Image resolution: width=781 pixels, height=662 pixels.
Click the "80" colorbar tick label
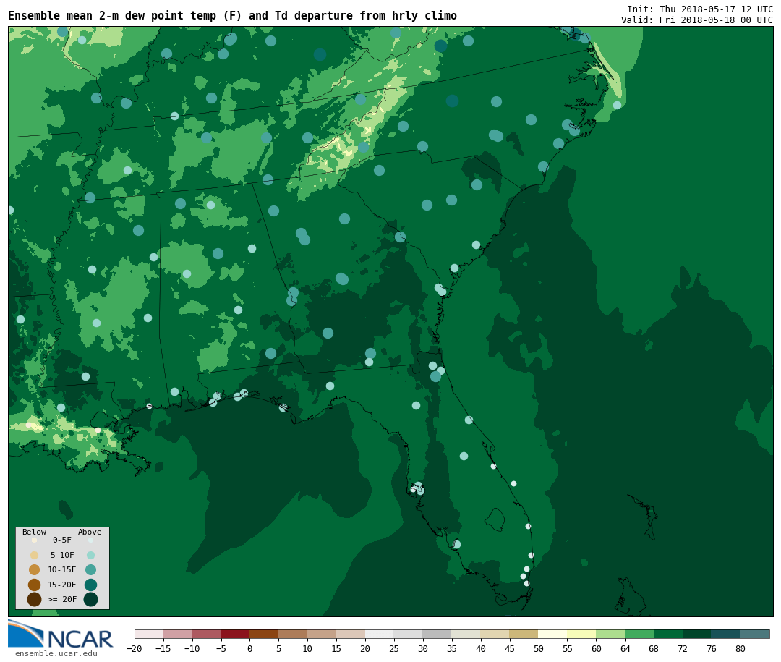(741, 648)
